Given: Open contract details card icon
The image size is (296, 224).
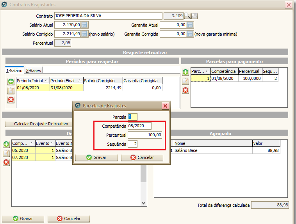Looking at the screenshot, I should 194,16.
